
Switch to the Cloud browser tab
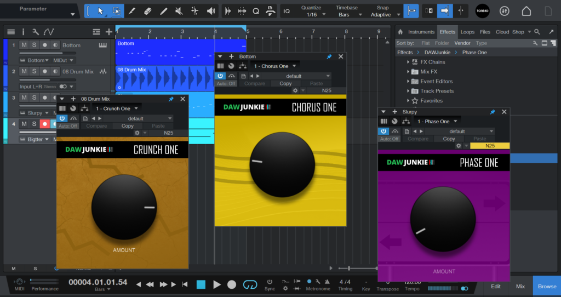point(502,32)
